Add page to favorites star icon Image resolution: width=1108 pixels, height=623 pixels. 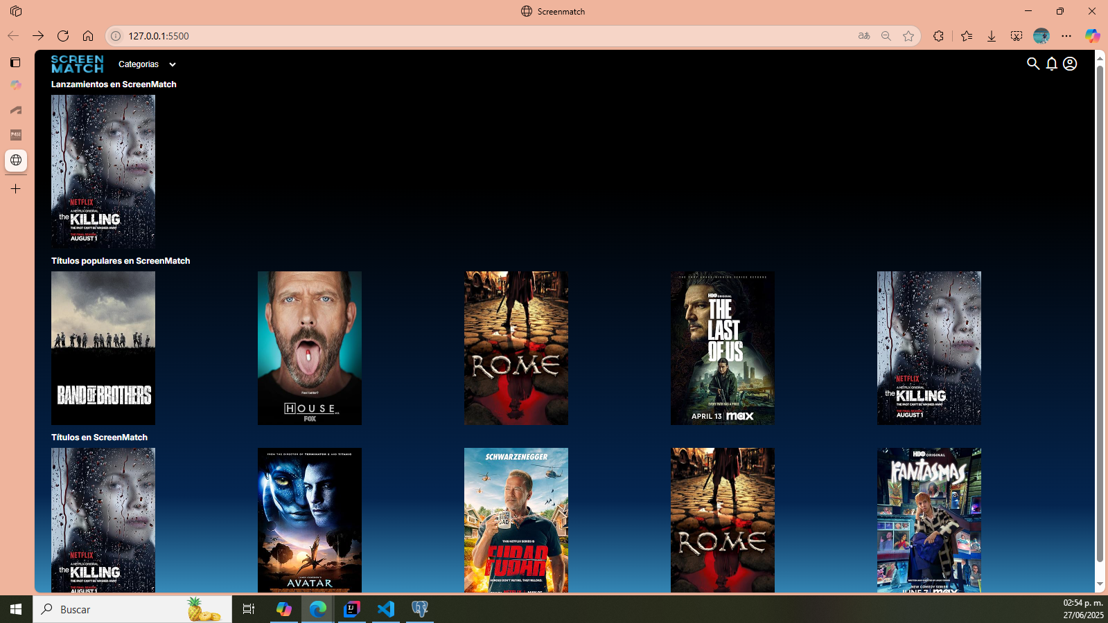point(908,36)
